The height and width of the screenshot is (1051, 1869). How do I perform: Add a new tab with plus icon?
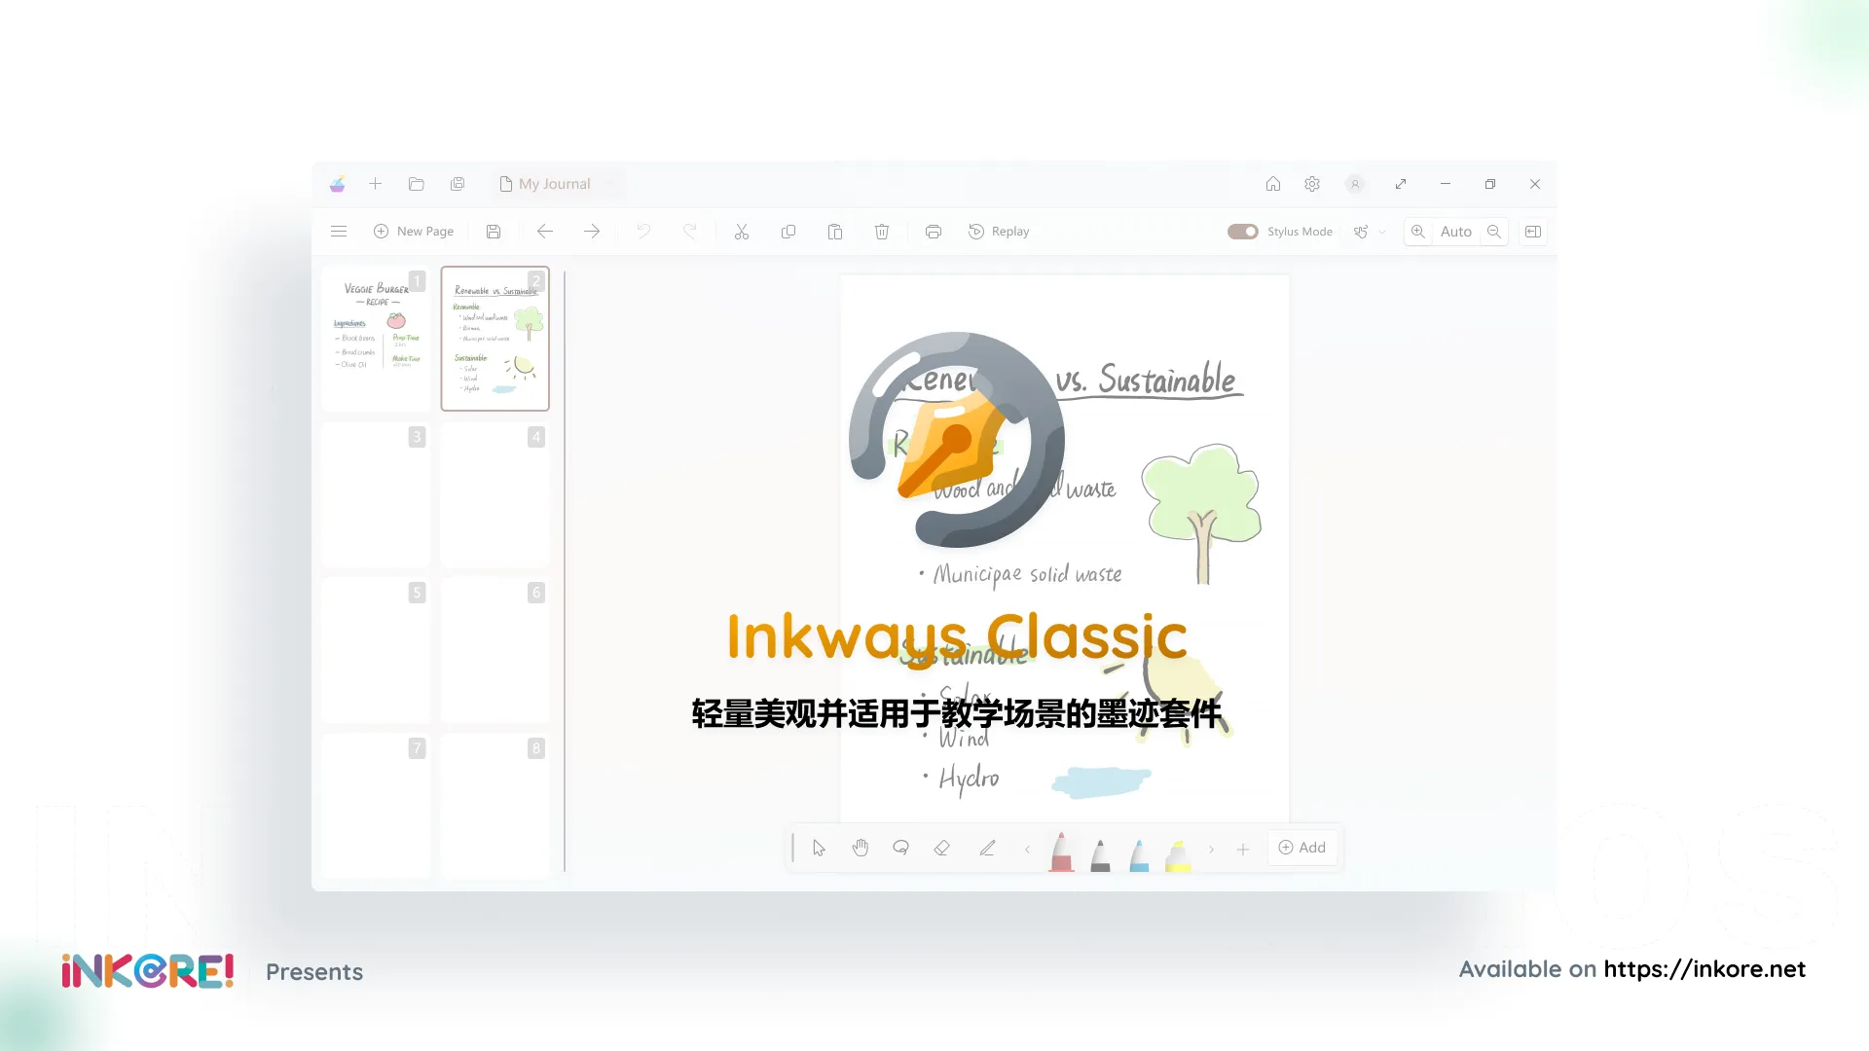(x=375, y=184)
